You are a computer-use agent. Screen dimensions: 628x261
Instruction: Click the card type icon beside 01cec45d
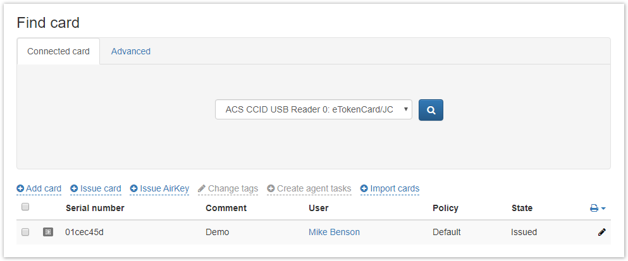[x=48, y=232]
